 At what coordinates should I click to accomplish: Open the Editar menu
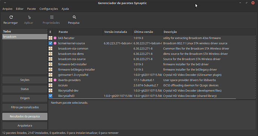(x=19, y=9)
